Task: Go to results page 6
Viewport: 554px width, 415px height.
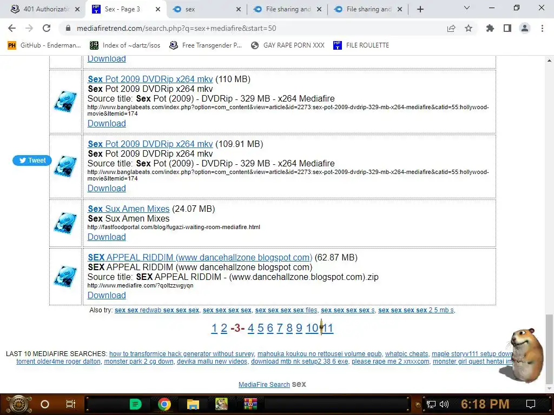Action: (x=270, y=328)
